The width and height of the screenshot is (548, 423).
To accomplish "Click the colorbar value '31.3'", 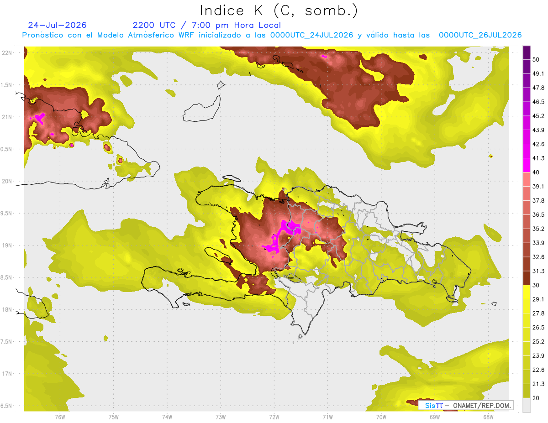I will 537,271.
